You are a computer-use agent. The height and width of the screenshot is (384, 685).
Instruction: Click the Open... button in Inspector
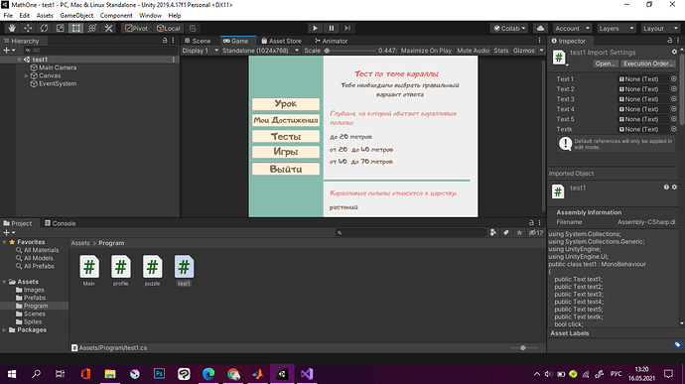[x=606, y=64]
